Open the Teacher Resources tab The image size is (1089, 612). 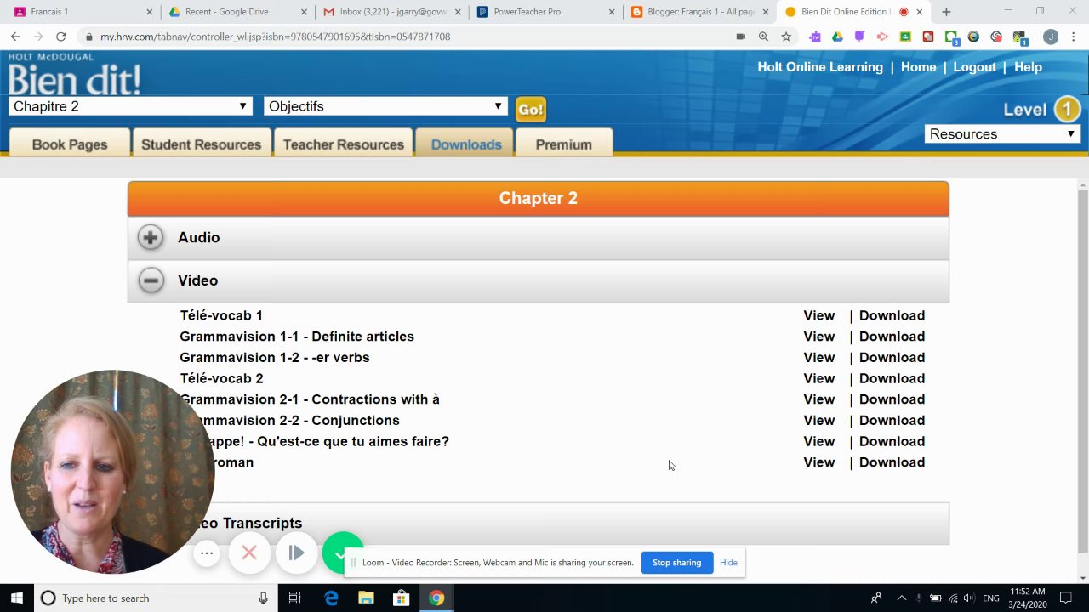point(344,144)
